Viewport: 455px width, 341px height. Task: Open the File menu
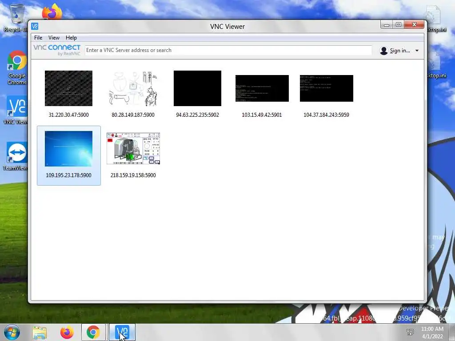click(38, 38)
